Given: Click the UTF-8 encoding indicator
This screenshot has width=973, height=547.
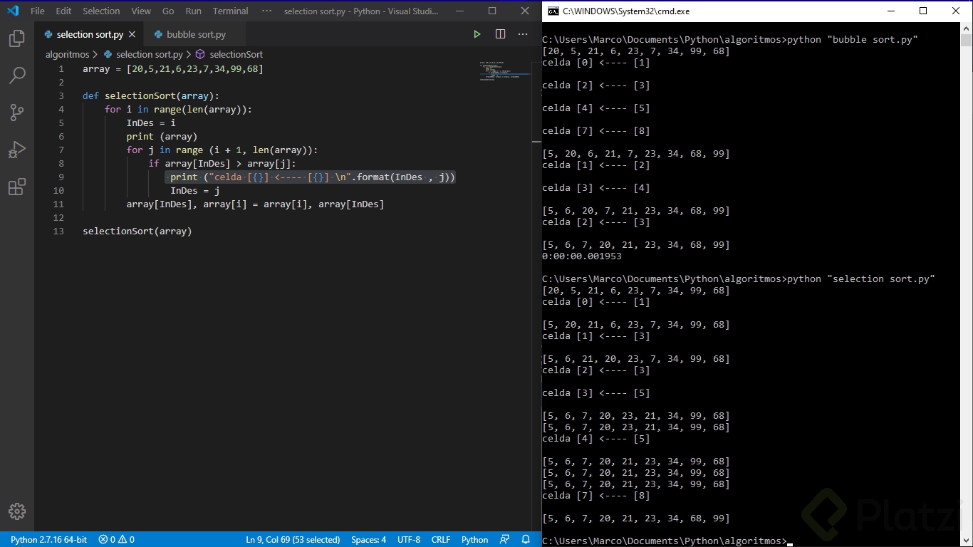Looking at the screenshot, I should click(408, 539).
